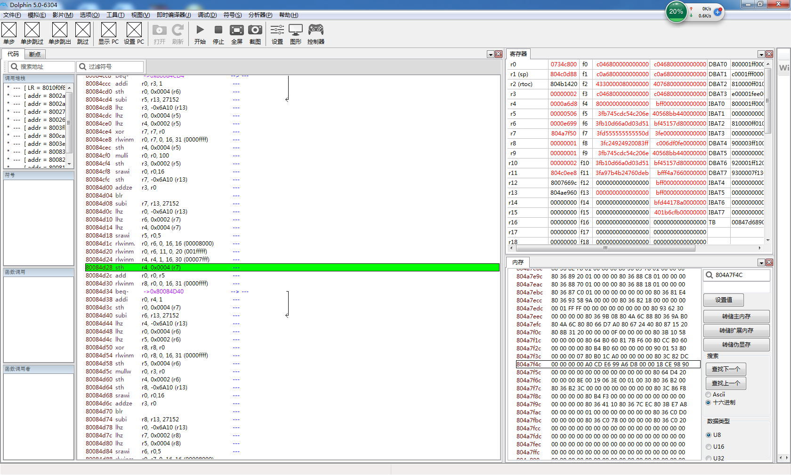Select the U16 data type option
This screenshot has width=791, height=475.
709,447
